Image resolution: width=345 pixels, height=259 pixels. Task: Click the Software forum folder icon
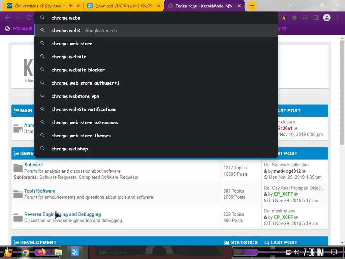[x=18, y=168]
